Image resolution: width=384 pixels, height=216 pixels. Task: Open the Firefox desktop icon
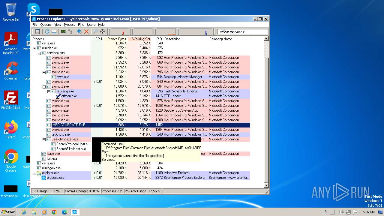[x=11, y=130]
